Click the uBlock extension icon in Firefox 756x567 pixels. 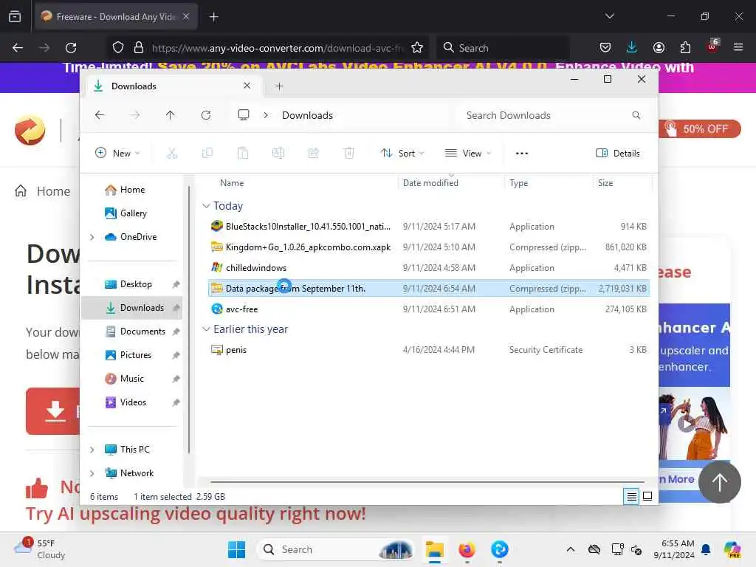(712, 47)
